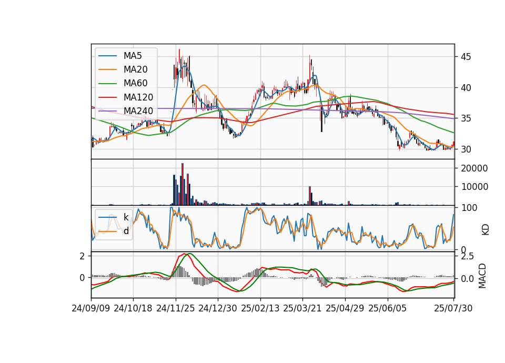This screenshot has width=505, height=363.
Task: Click the 25/04/29 date axis label
Action: click(345, 308)
